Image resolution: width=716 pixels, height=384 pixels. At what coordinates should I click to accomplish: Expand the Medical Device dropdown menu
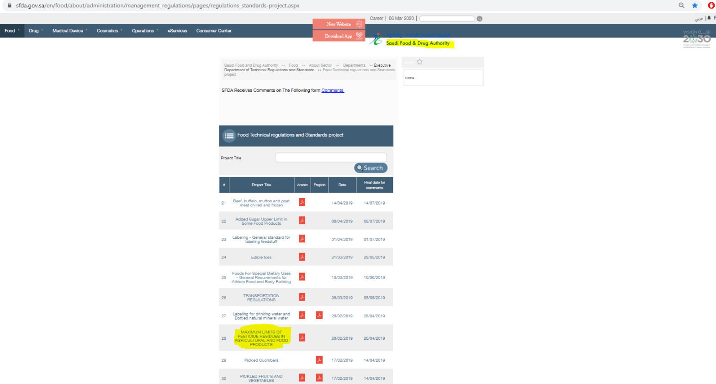tap(69, 31)
